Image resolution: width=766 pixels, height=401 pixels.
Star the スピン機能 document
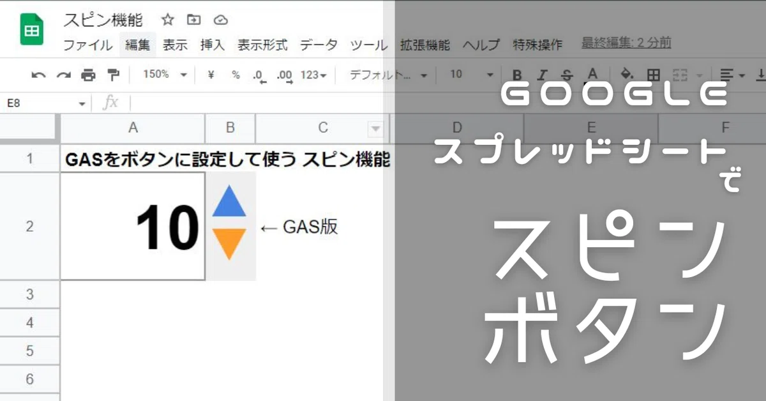pos(168,20)
